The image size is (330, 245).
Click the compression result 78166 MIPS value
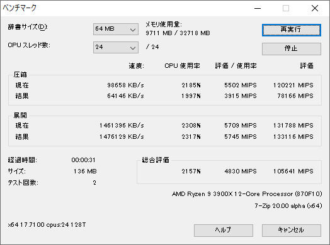pyautogui.click(x=295, y=96)
